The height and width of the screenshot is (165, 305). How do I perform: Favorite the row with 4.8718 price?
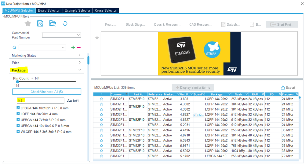[101, 135]
